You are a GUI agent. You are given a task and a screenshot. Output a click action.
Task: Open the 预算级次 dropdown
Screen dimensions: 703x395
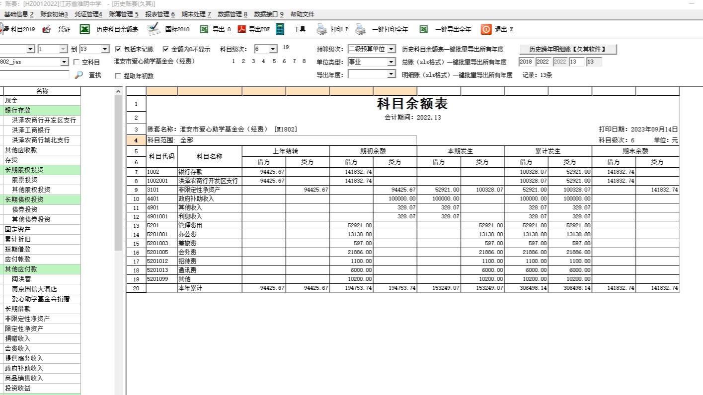pos(391,49)
